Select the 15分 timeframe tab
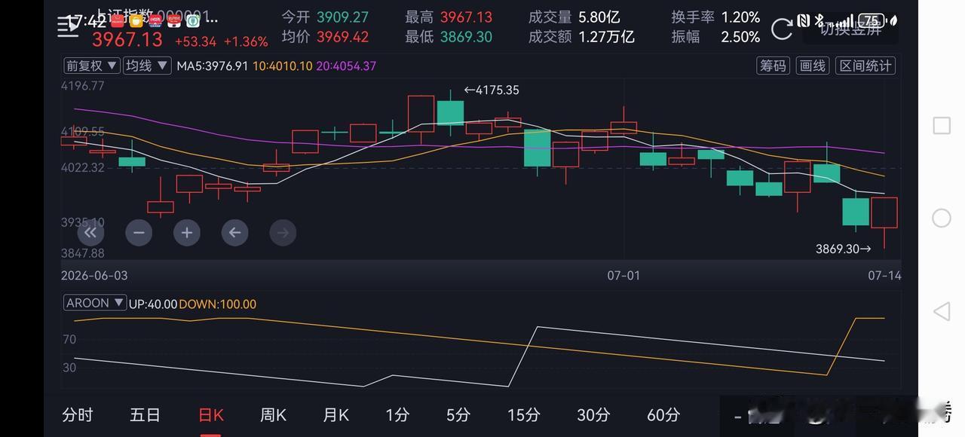965x437 pixels. [523, 414]
